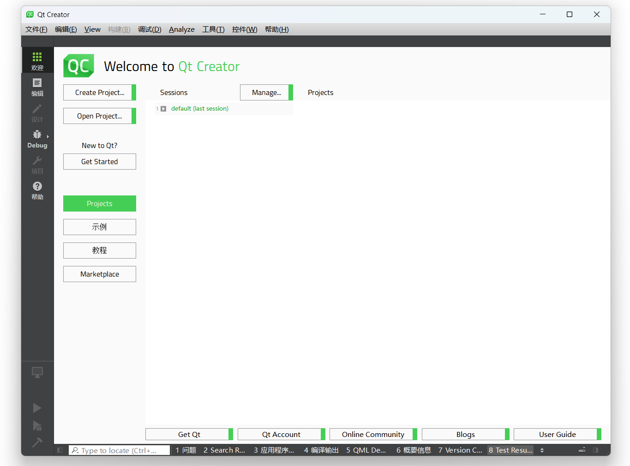The image size is (630, 466).
Task: Open the 6 概要信息 pane
Action: (x=414, y=450)
